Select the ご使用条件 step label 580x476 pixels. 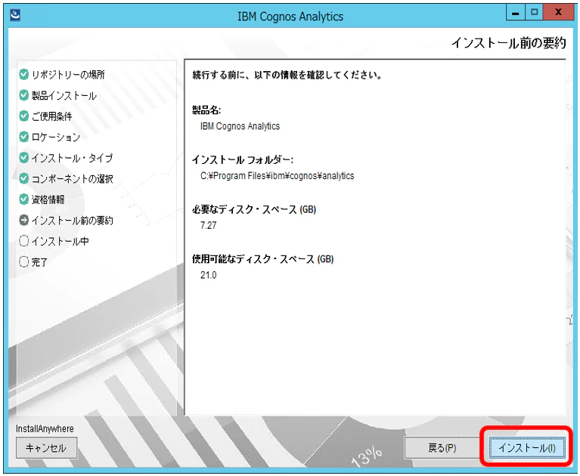click(x=51, y=116)
